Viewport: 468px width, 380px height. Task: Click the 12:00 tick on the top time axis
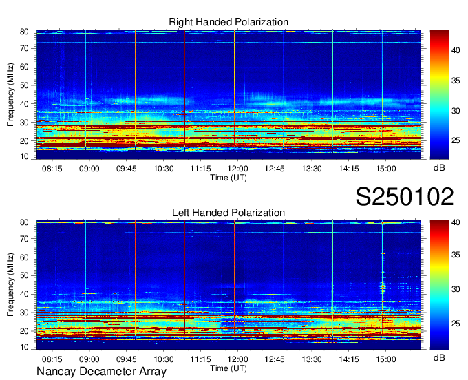click(237, 169)
